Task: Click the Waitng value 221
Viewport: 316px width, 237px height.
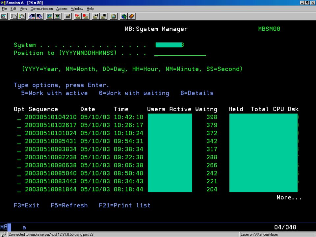Action: pyautogui.click(x=212, y=181)
